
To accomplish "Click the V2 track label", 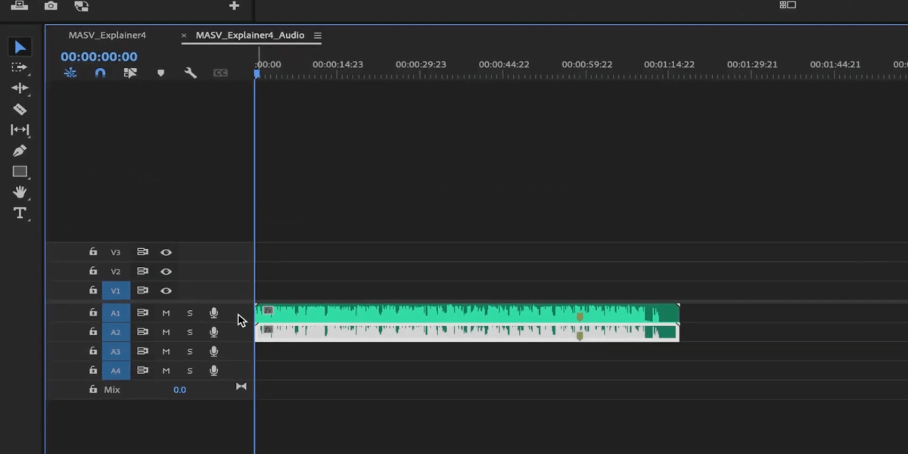I will pyautogui.click(x=116, y=272).
